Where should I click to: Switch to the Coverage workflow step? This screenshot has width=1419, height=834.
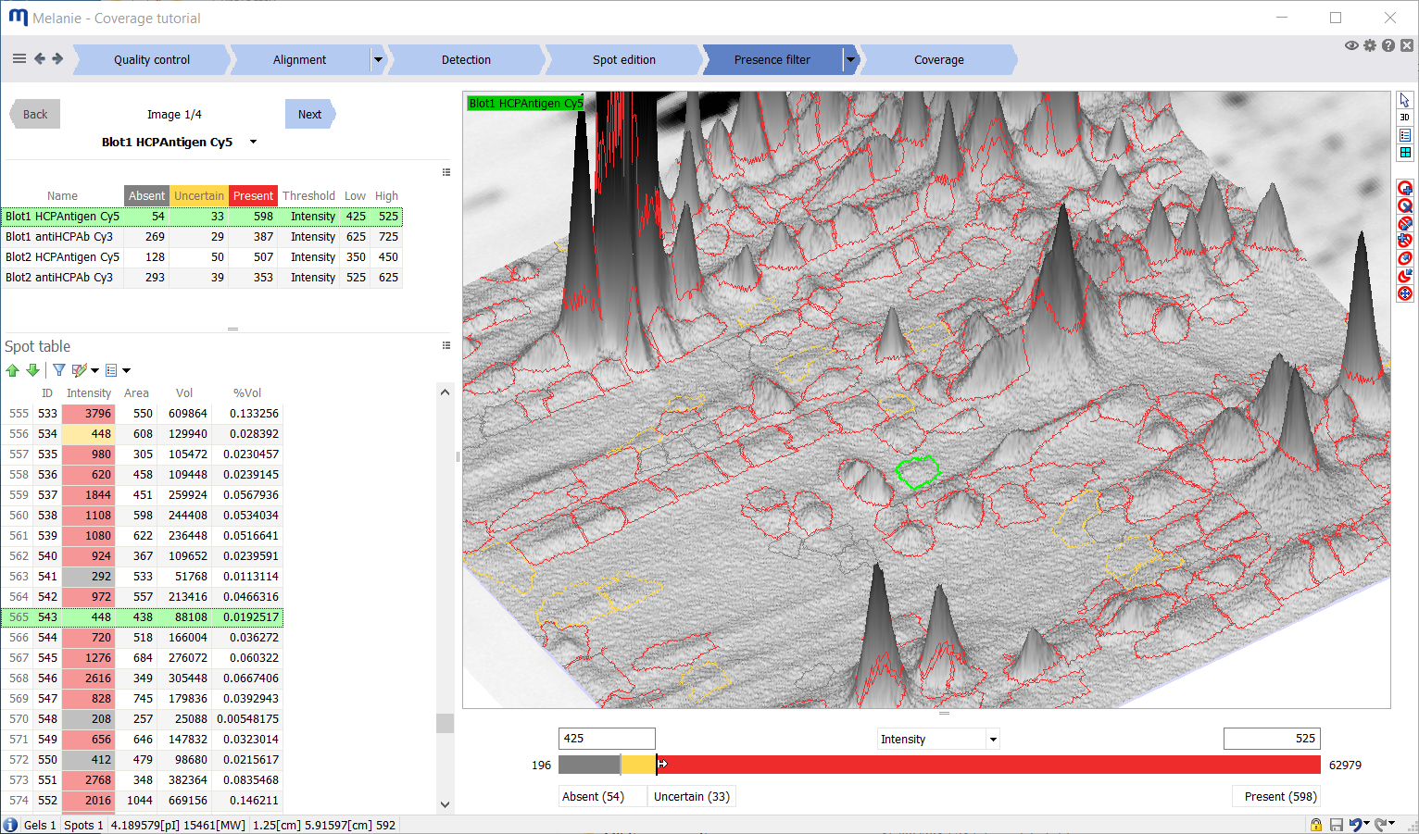tap(939, 59)
